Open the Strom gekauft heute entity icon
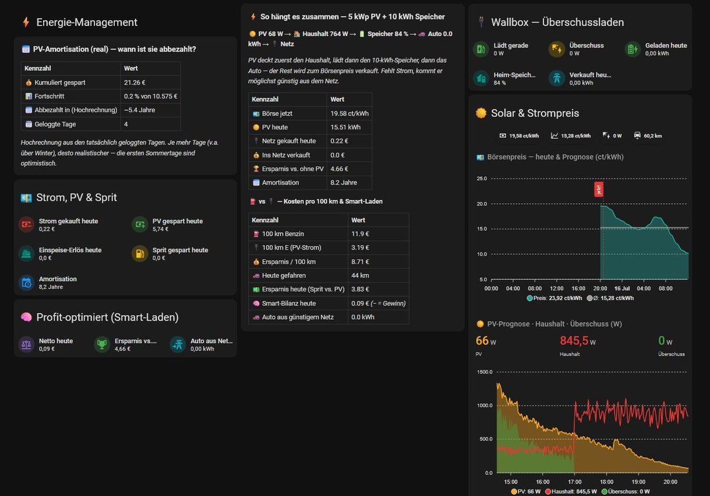 pyautogui.click(x=26, y=224)
